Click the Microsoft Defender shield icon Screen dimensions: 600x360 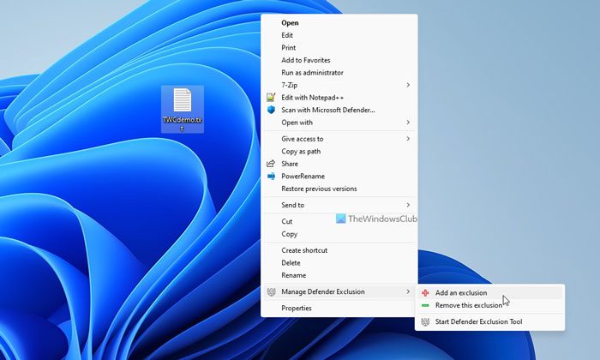271,110
